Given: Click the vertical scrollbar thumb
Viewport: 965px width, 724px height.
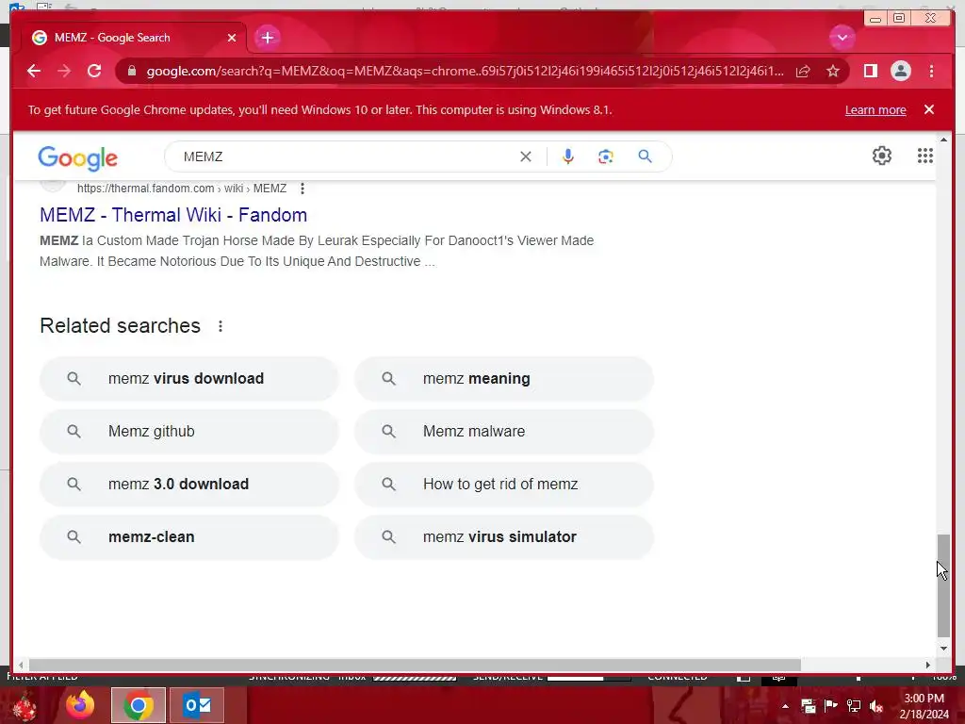Looking at the screenshot, I should coord(943,585).
